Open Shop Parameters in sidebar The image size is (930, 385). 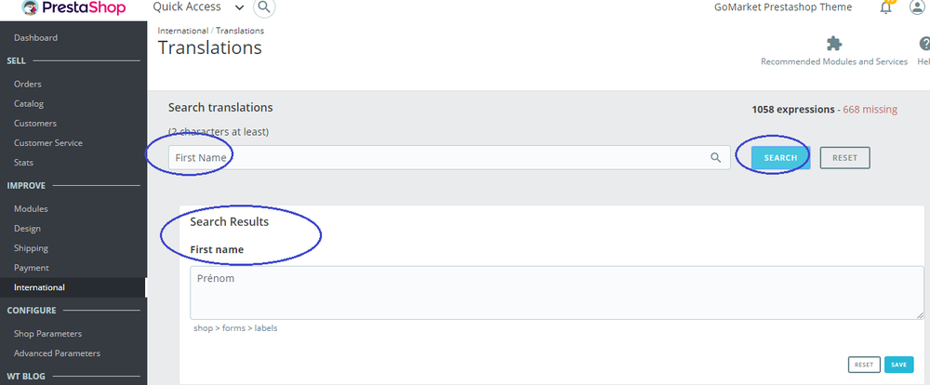pos(47,334)
